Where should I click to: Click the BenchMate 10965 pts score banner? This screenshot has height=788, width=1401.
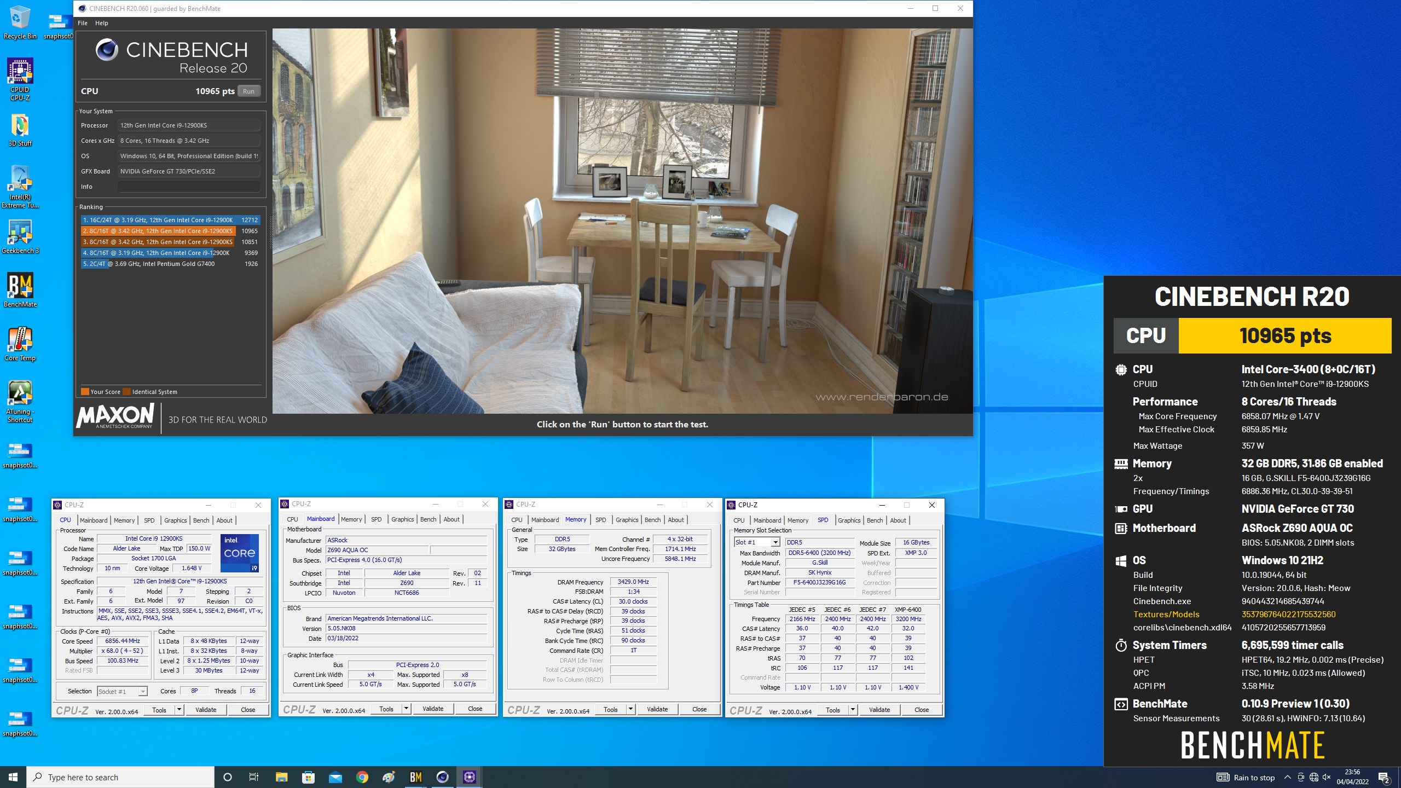pyautogui.click(x=1252, y=335)
